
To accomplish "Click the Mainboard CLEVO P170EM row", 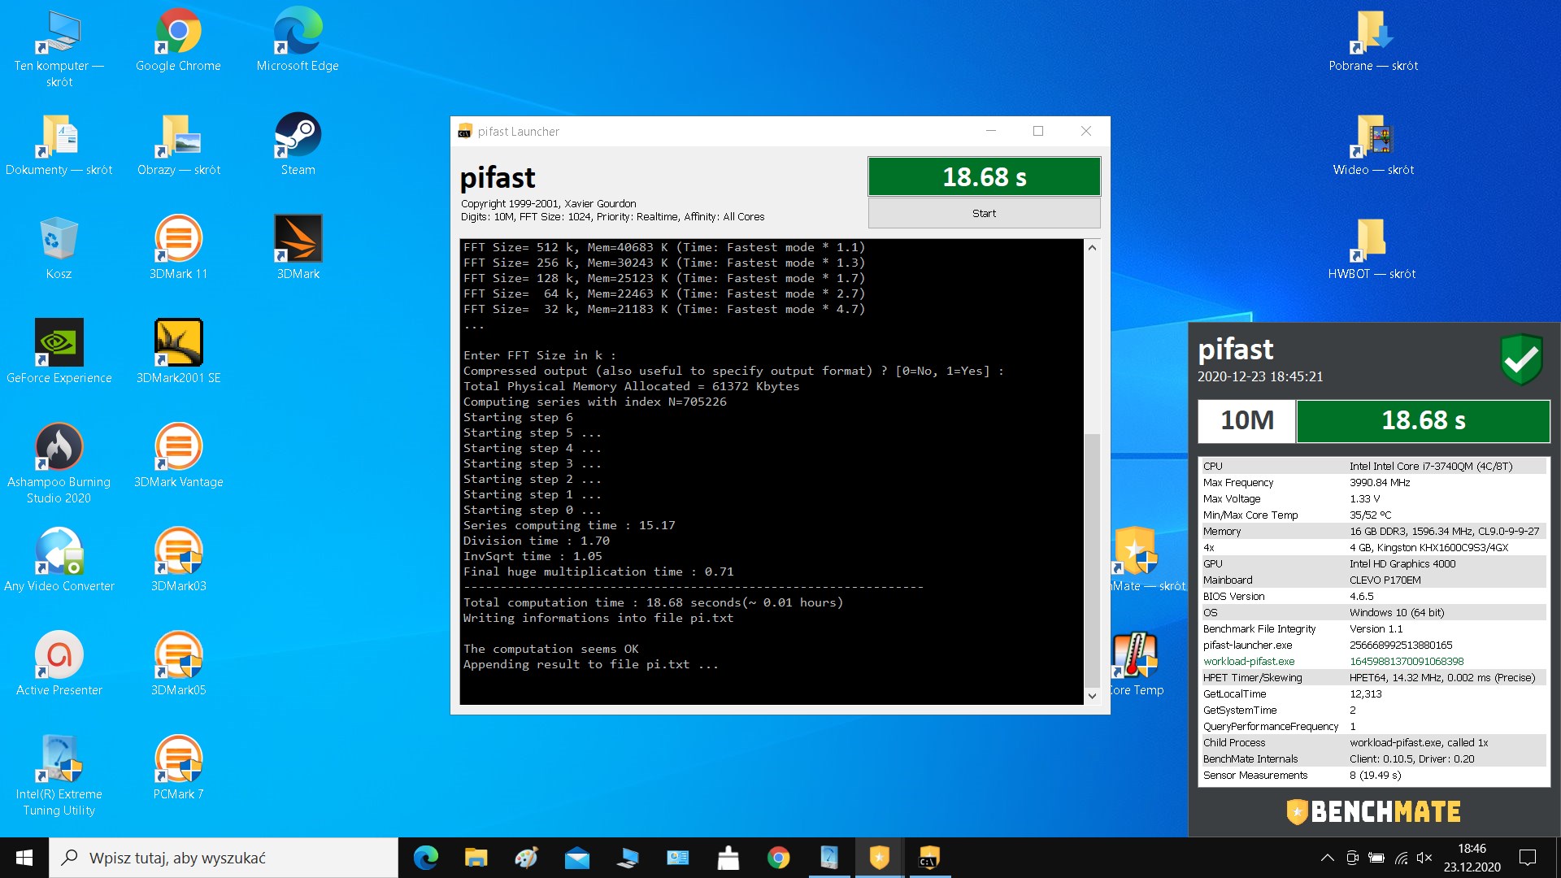I will pos(1373,580).
